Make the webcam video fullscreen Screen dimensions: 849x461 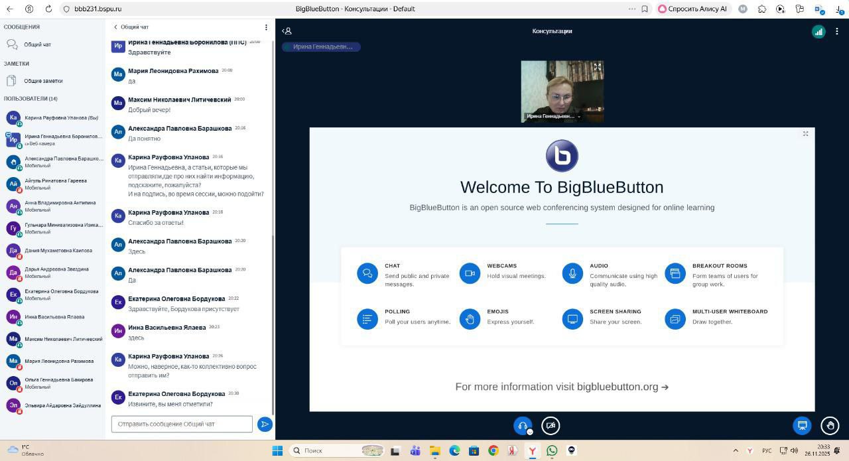[x=597, y=68]
